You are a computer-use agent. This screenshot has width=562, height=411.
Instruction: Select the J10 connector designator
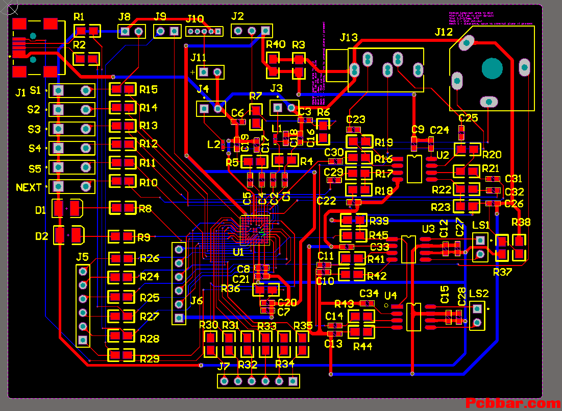coord(195,19)
